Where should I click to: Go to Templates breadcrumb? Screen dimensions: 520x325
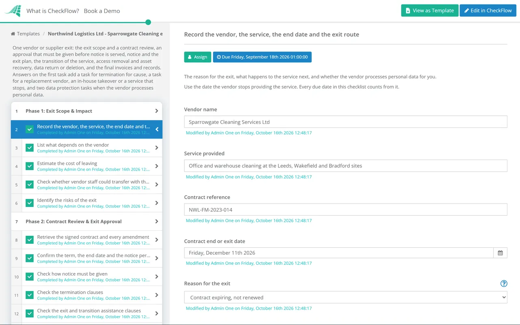pos(28,34)
